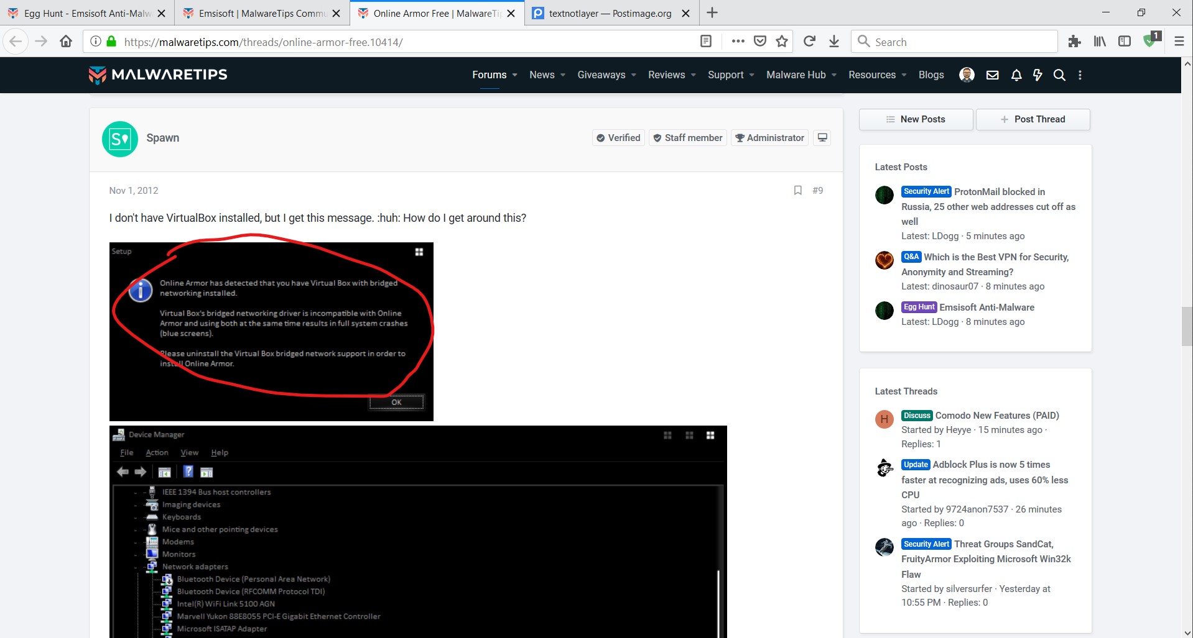This screenshot has height=638, width=1193.
Task: Open your account avatar in the header
Action: [967, 75]
